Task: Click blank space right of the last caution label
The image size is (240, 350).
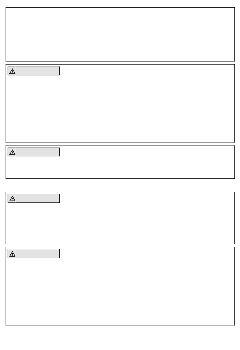Action: (x=147, y=254)
